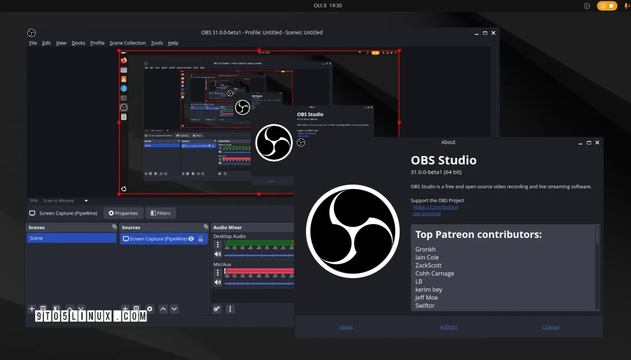Click large OBS logo in About dialog
This screenshot has width=631, height=360.
pos(353,231)
